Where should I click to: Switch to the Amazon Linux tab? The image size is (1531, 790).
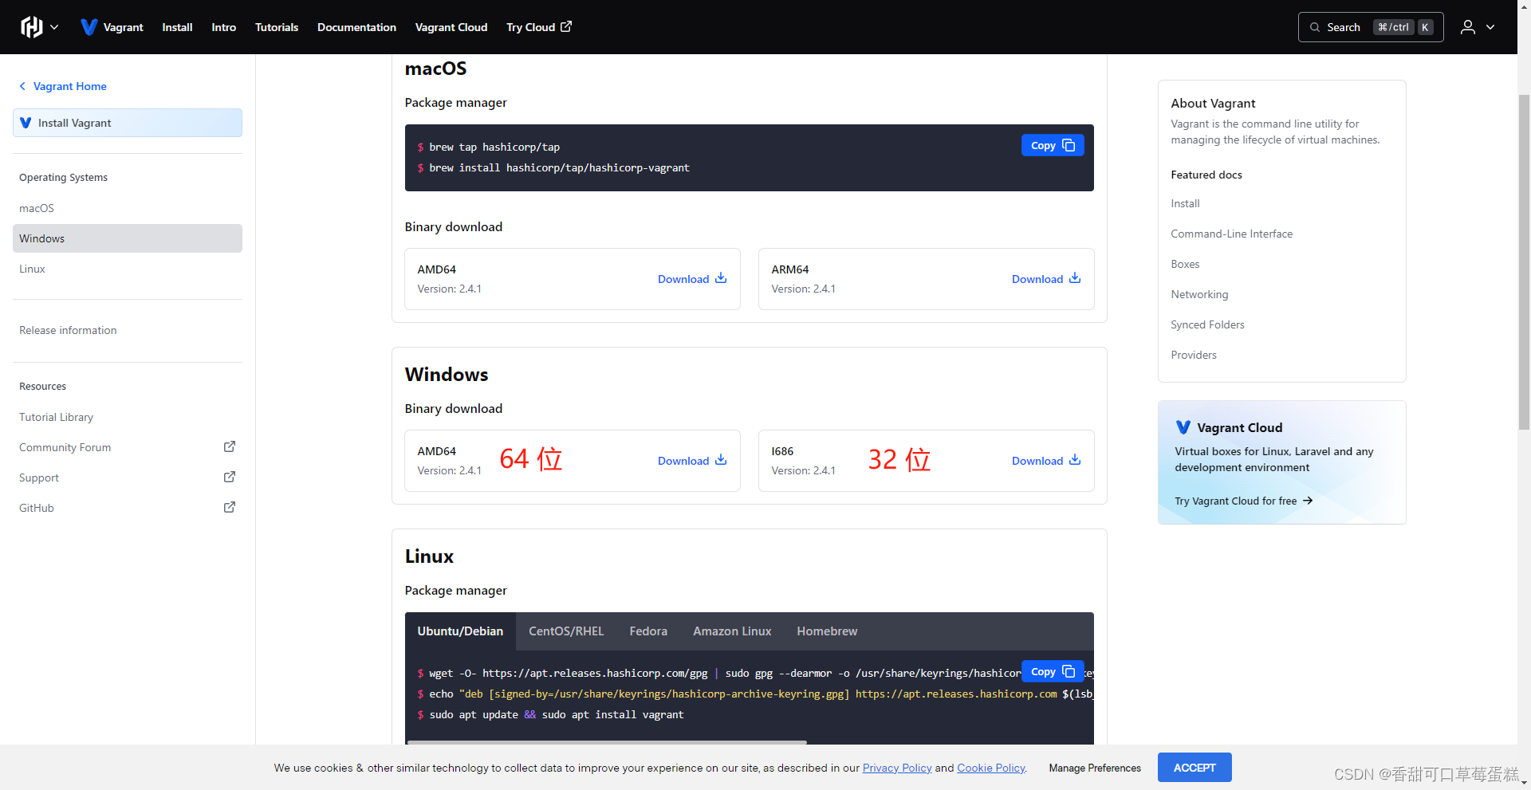point(732,631)
